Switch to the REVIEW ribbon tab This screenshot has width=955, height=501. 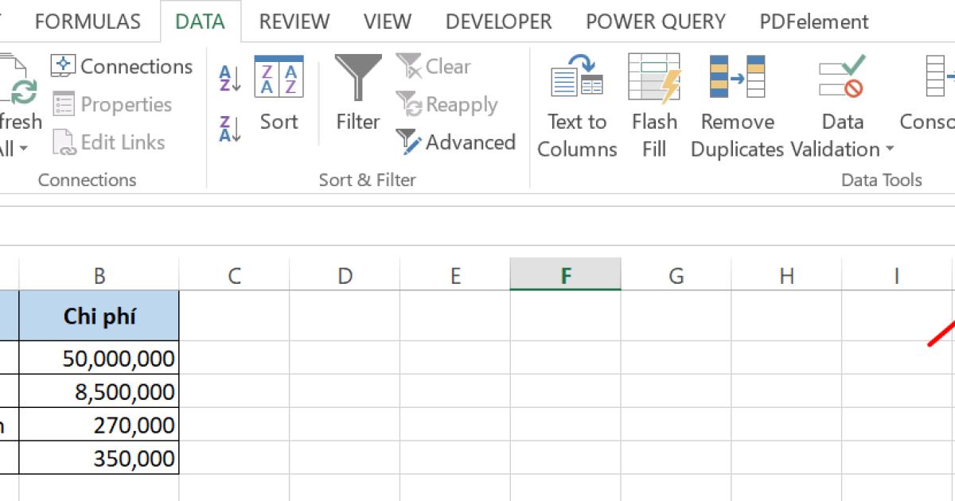tap(293, 21)
